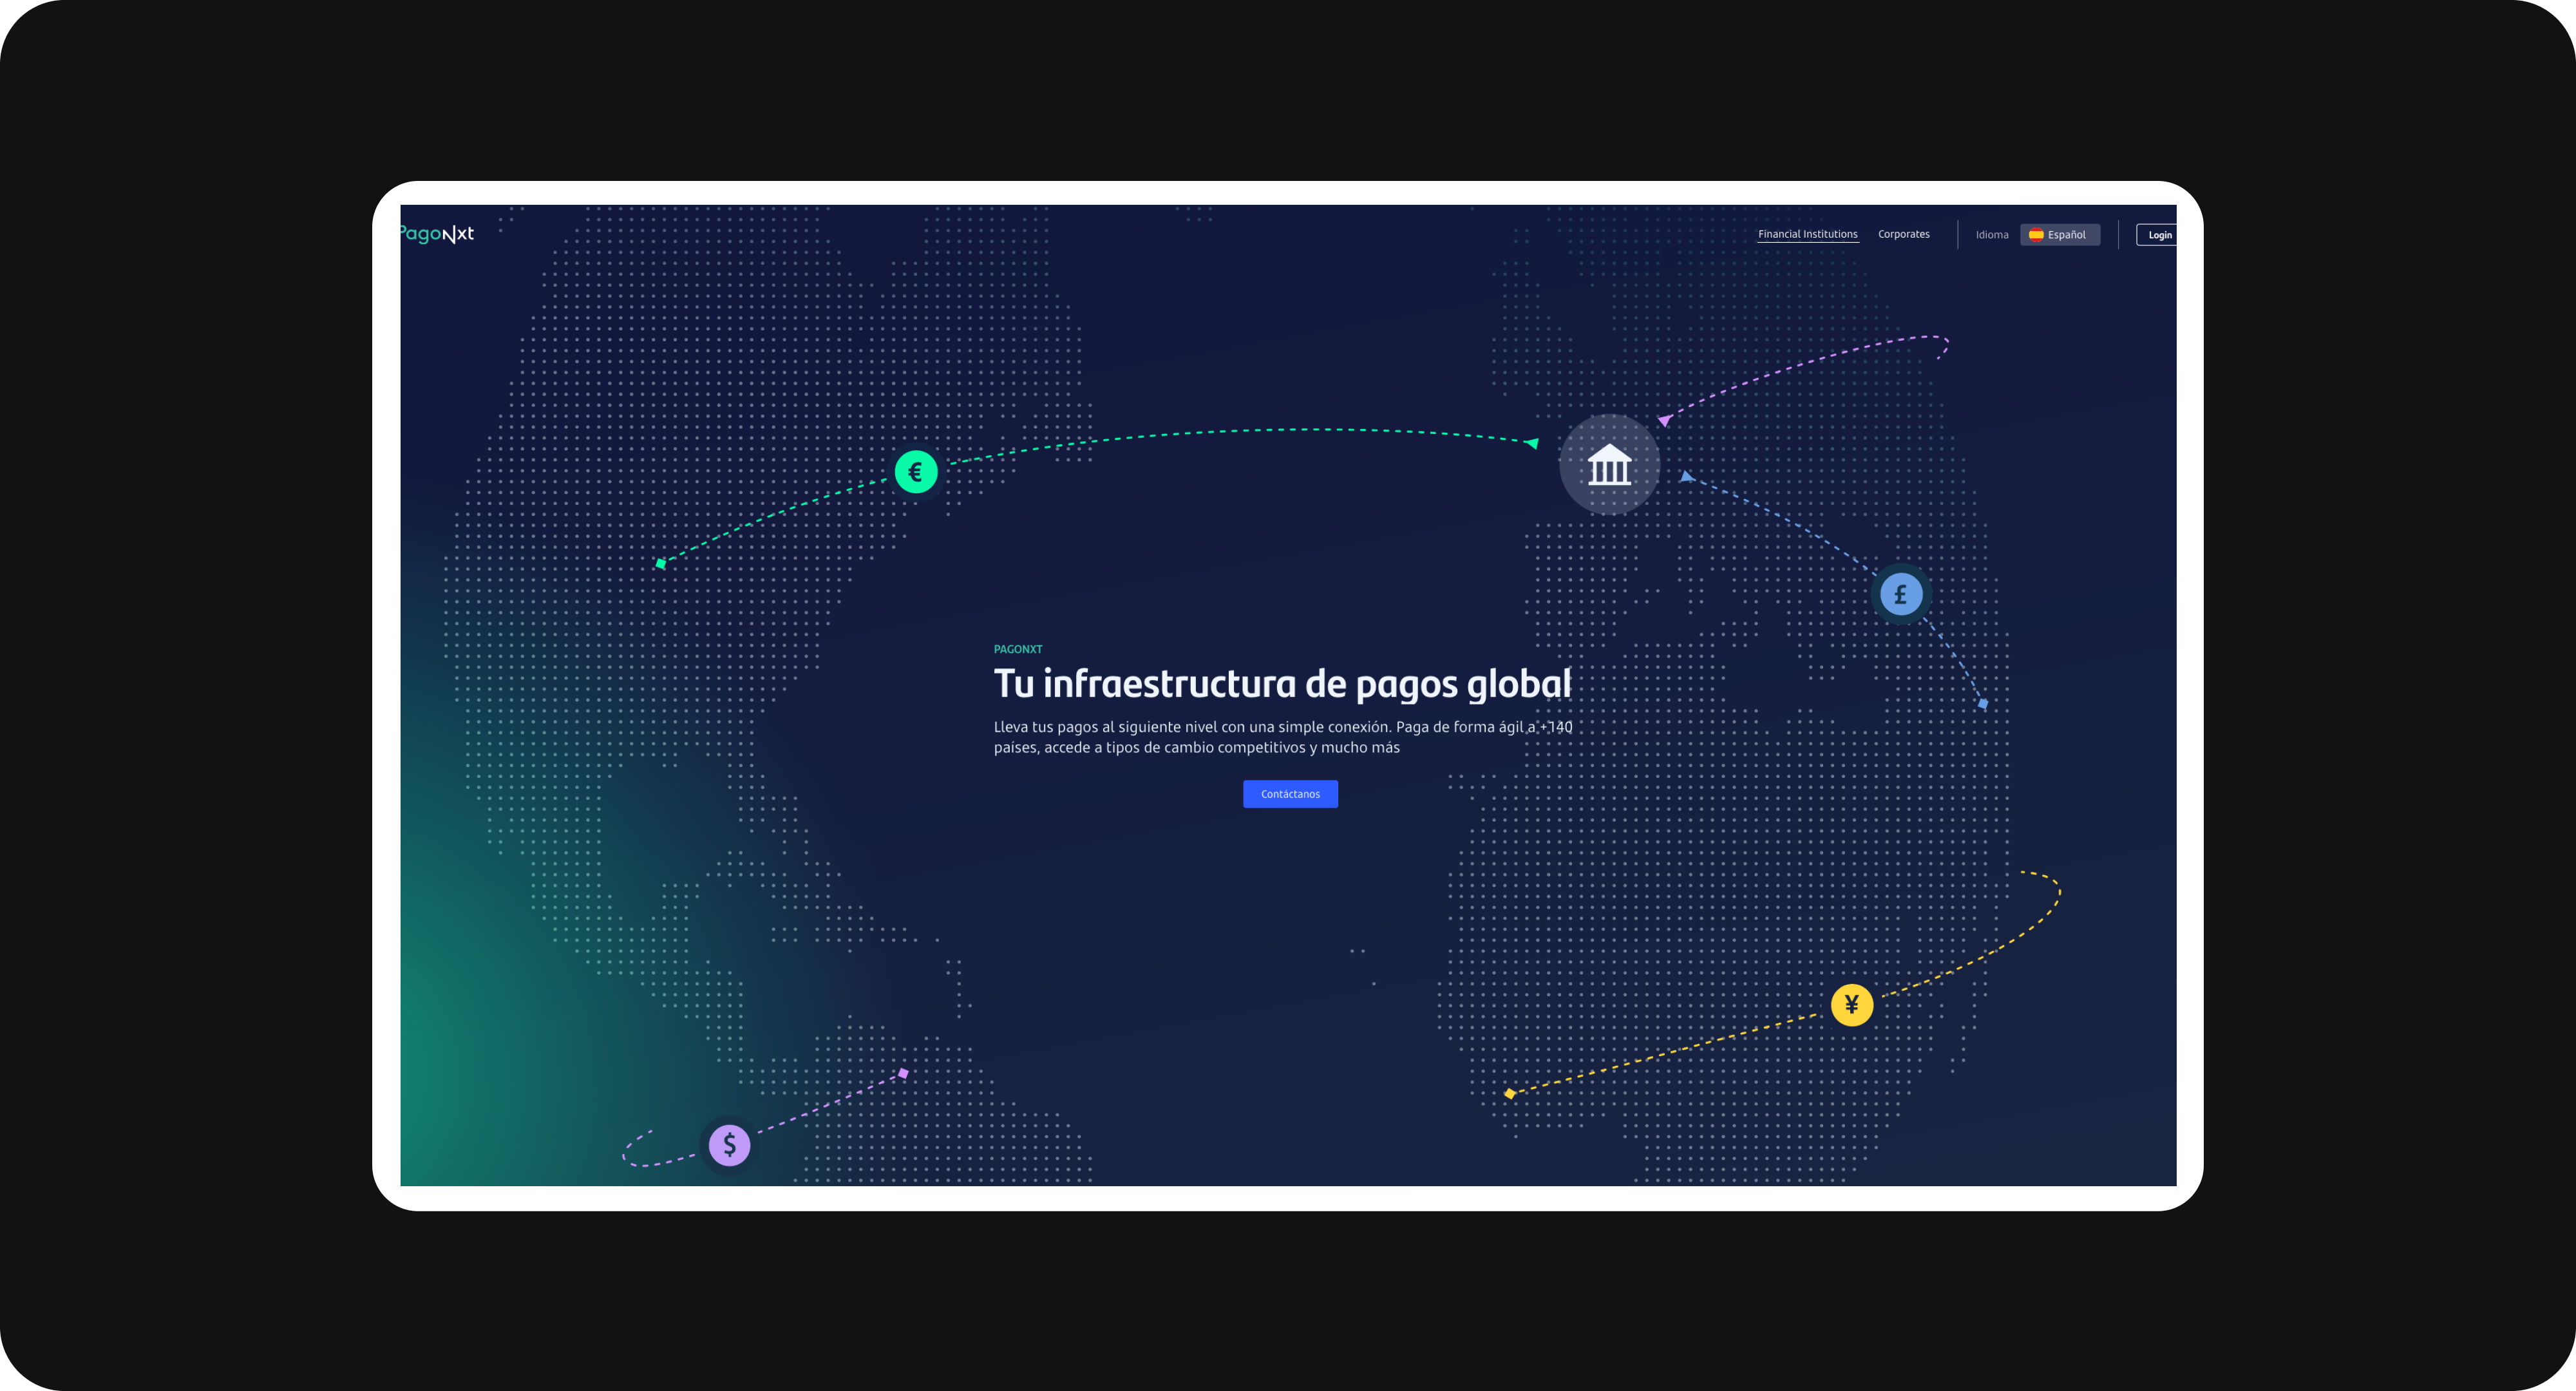Click the purple arrowhead above the bank

1664,421
